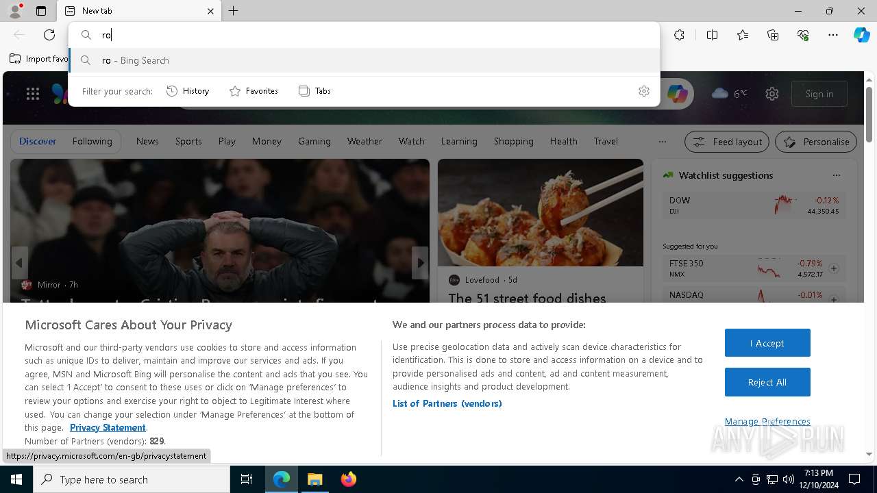Switch to the Discover tab
Screen dimensions: 877x493
point(38,141)
